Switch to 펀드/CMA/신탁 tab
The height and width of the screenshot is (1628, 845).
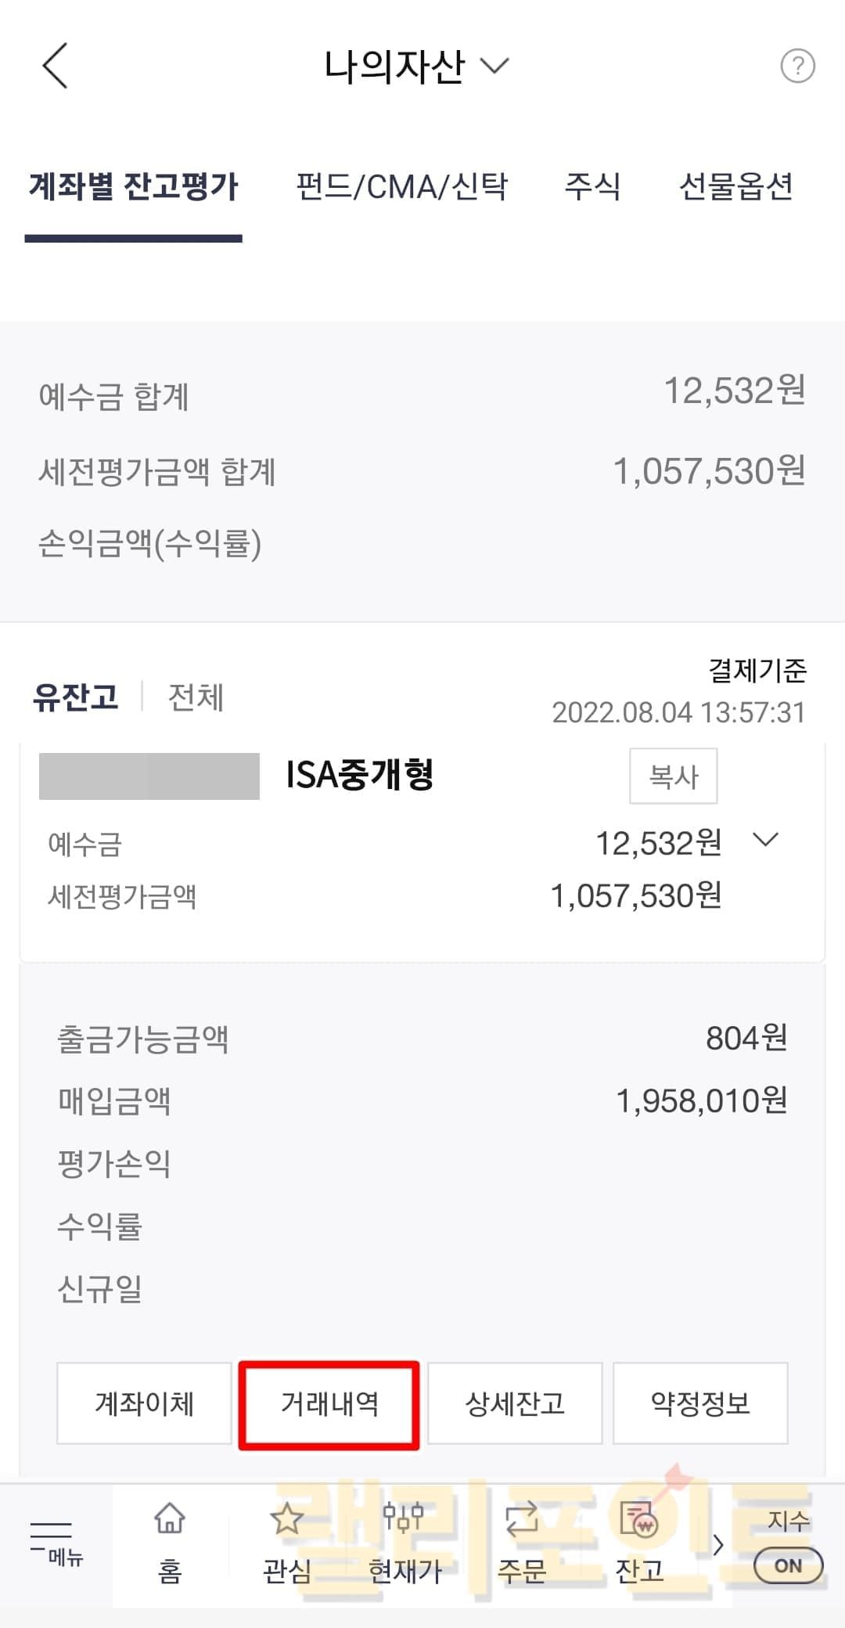pyautogui.click(x=402, y=187)
